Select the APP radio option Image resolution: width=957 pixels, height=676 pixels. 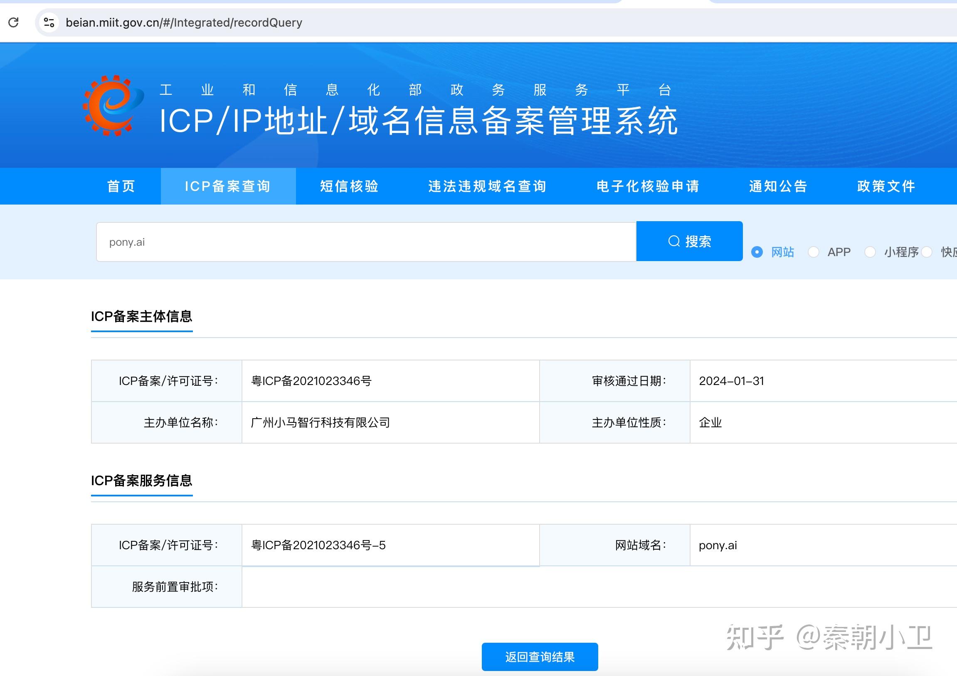tap(813, 252)
